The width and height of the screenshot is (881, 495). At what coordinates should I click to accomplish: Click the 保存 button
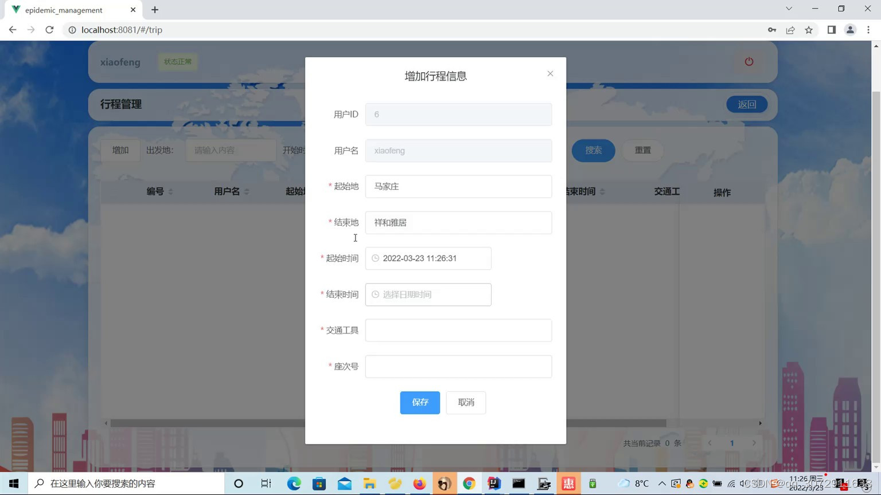tap(420, 402)
